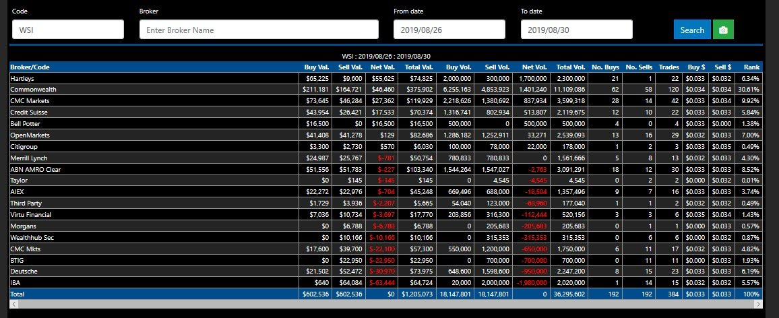Image resolution: width=779 pixels, height=318 pixels.
Task: Select the ABN AMRO Clear row
Action: click(x=385, y=169)
